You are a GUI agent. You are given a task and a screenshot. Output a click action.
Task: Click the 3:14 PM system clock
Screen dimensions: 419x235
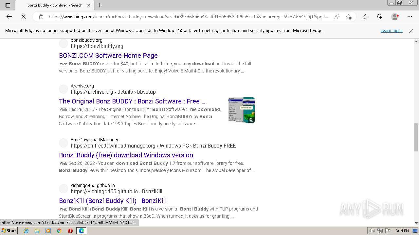pos(402,231)
